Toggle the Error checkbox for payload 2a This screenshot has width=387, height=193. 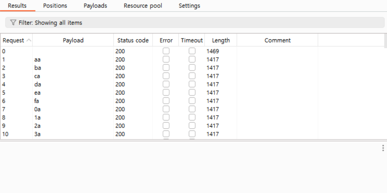click(166, 125)
